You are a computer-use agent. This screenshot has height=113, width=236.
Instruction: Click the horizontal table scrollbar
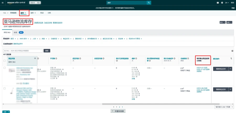161,104
